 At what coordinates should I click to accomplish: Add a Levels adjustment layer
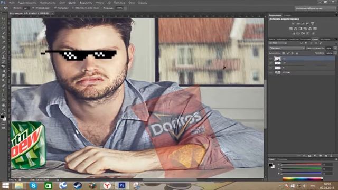pos(298,24)
